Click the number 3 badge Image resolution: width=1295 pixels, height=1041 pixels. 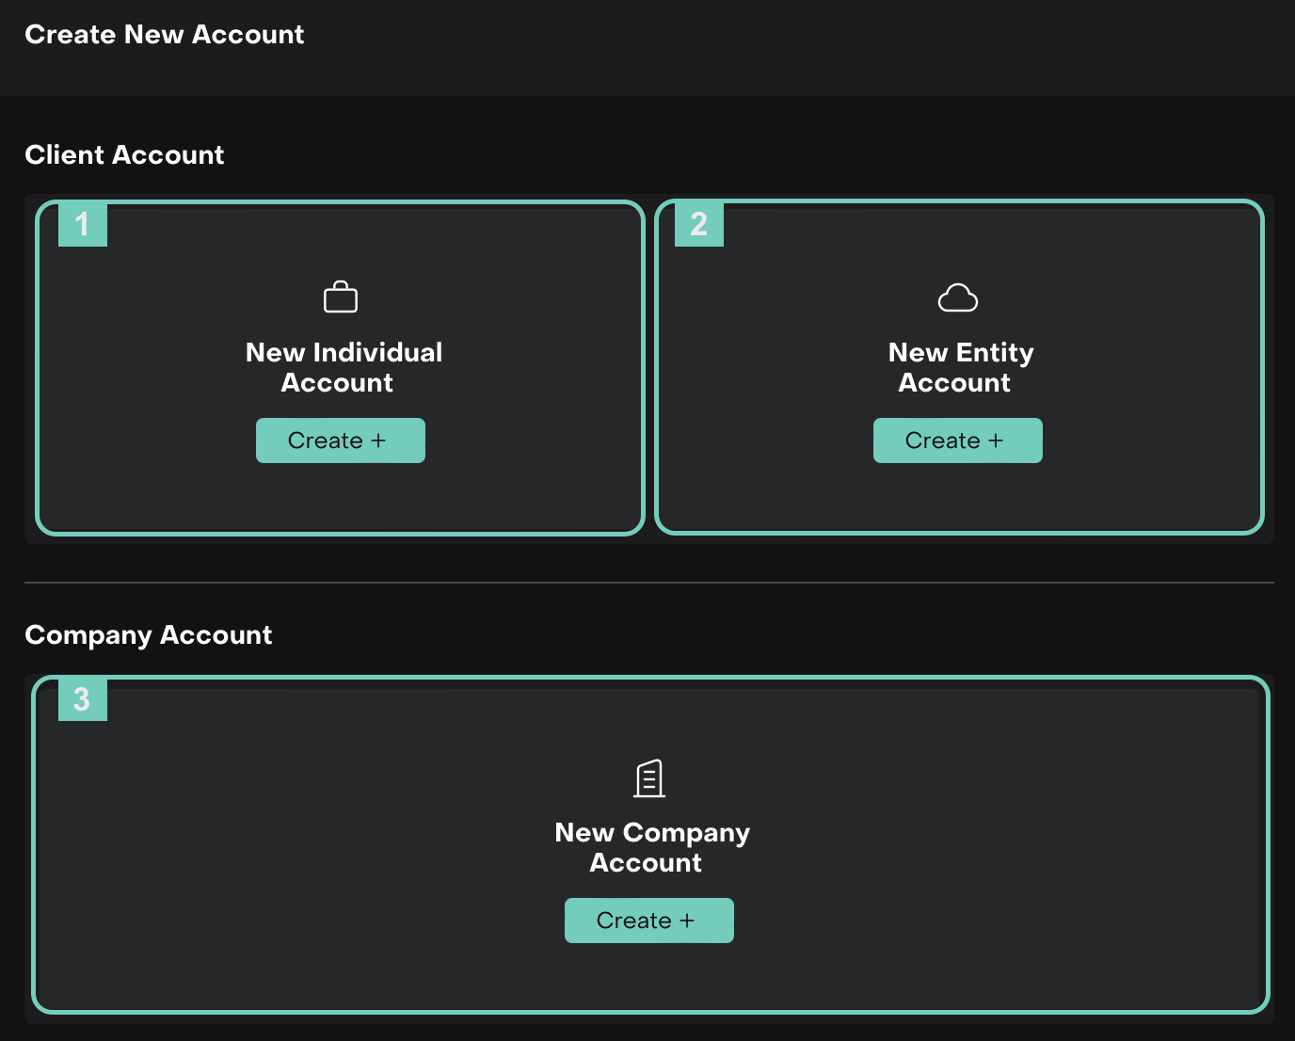(83, 699)
